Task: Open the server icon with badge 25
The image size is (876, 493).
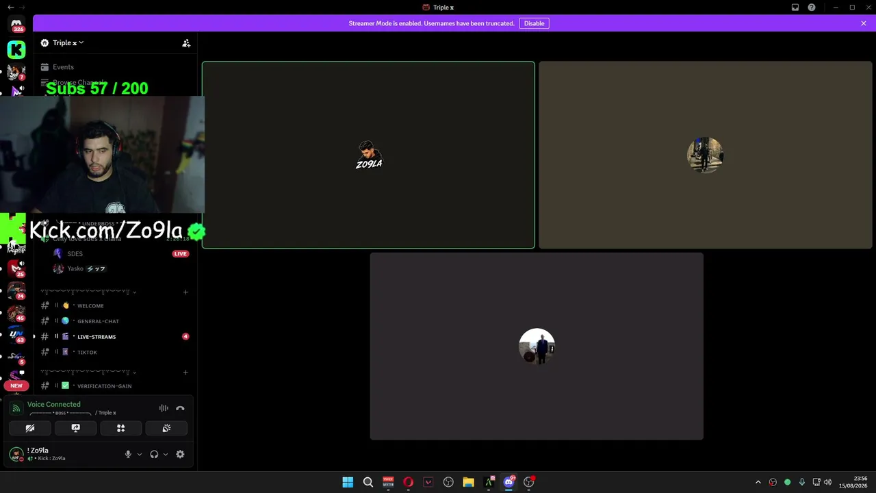Action: 16,268
